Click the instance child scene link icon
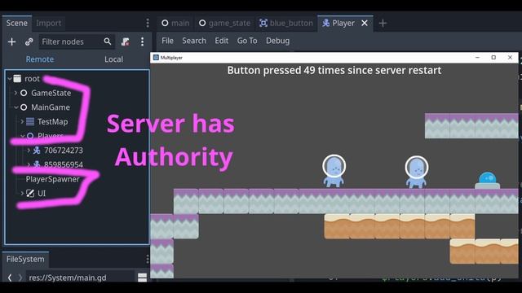522x293 pixels. (x=29, y=42)
